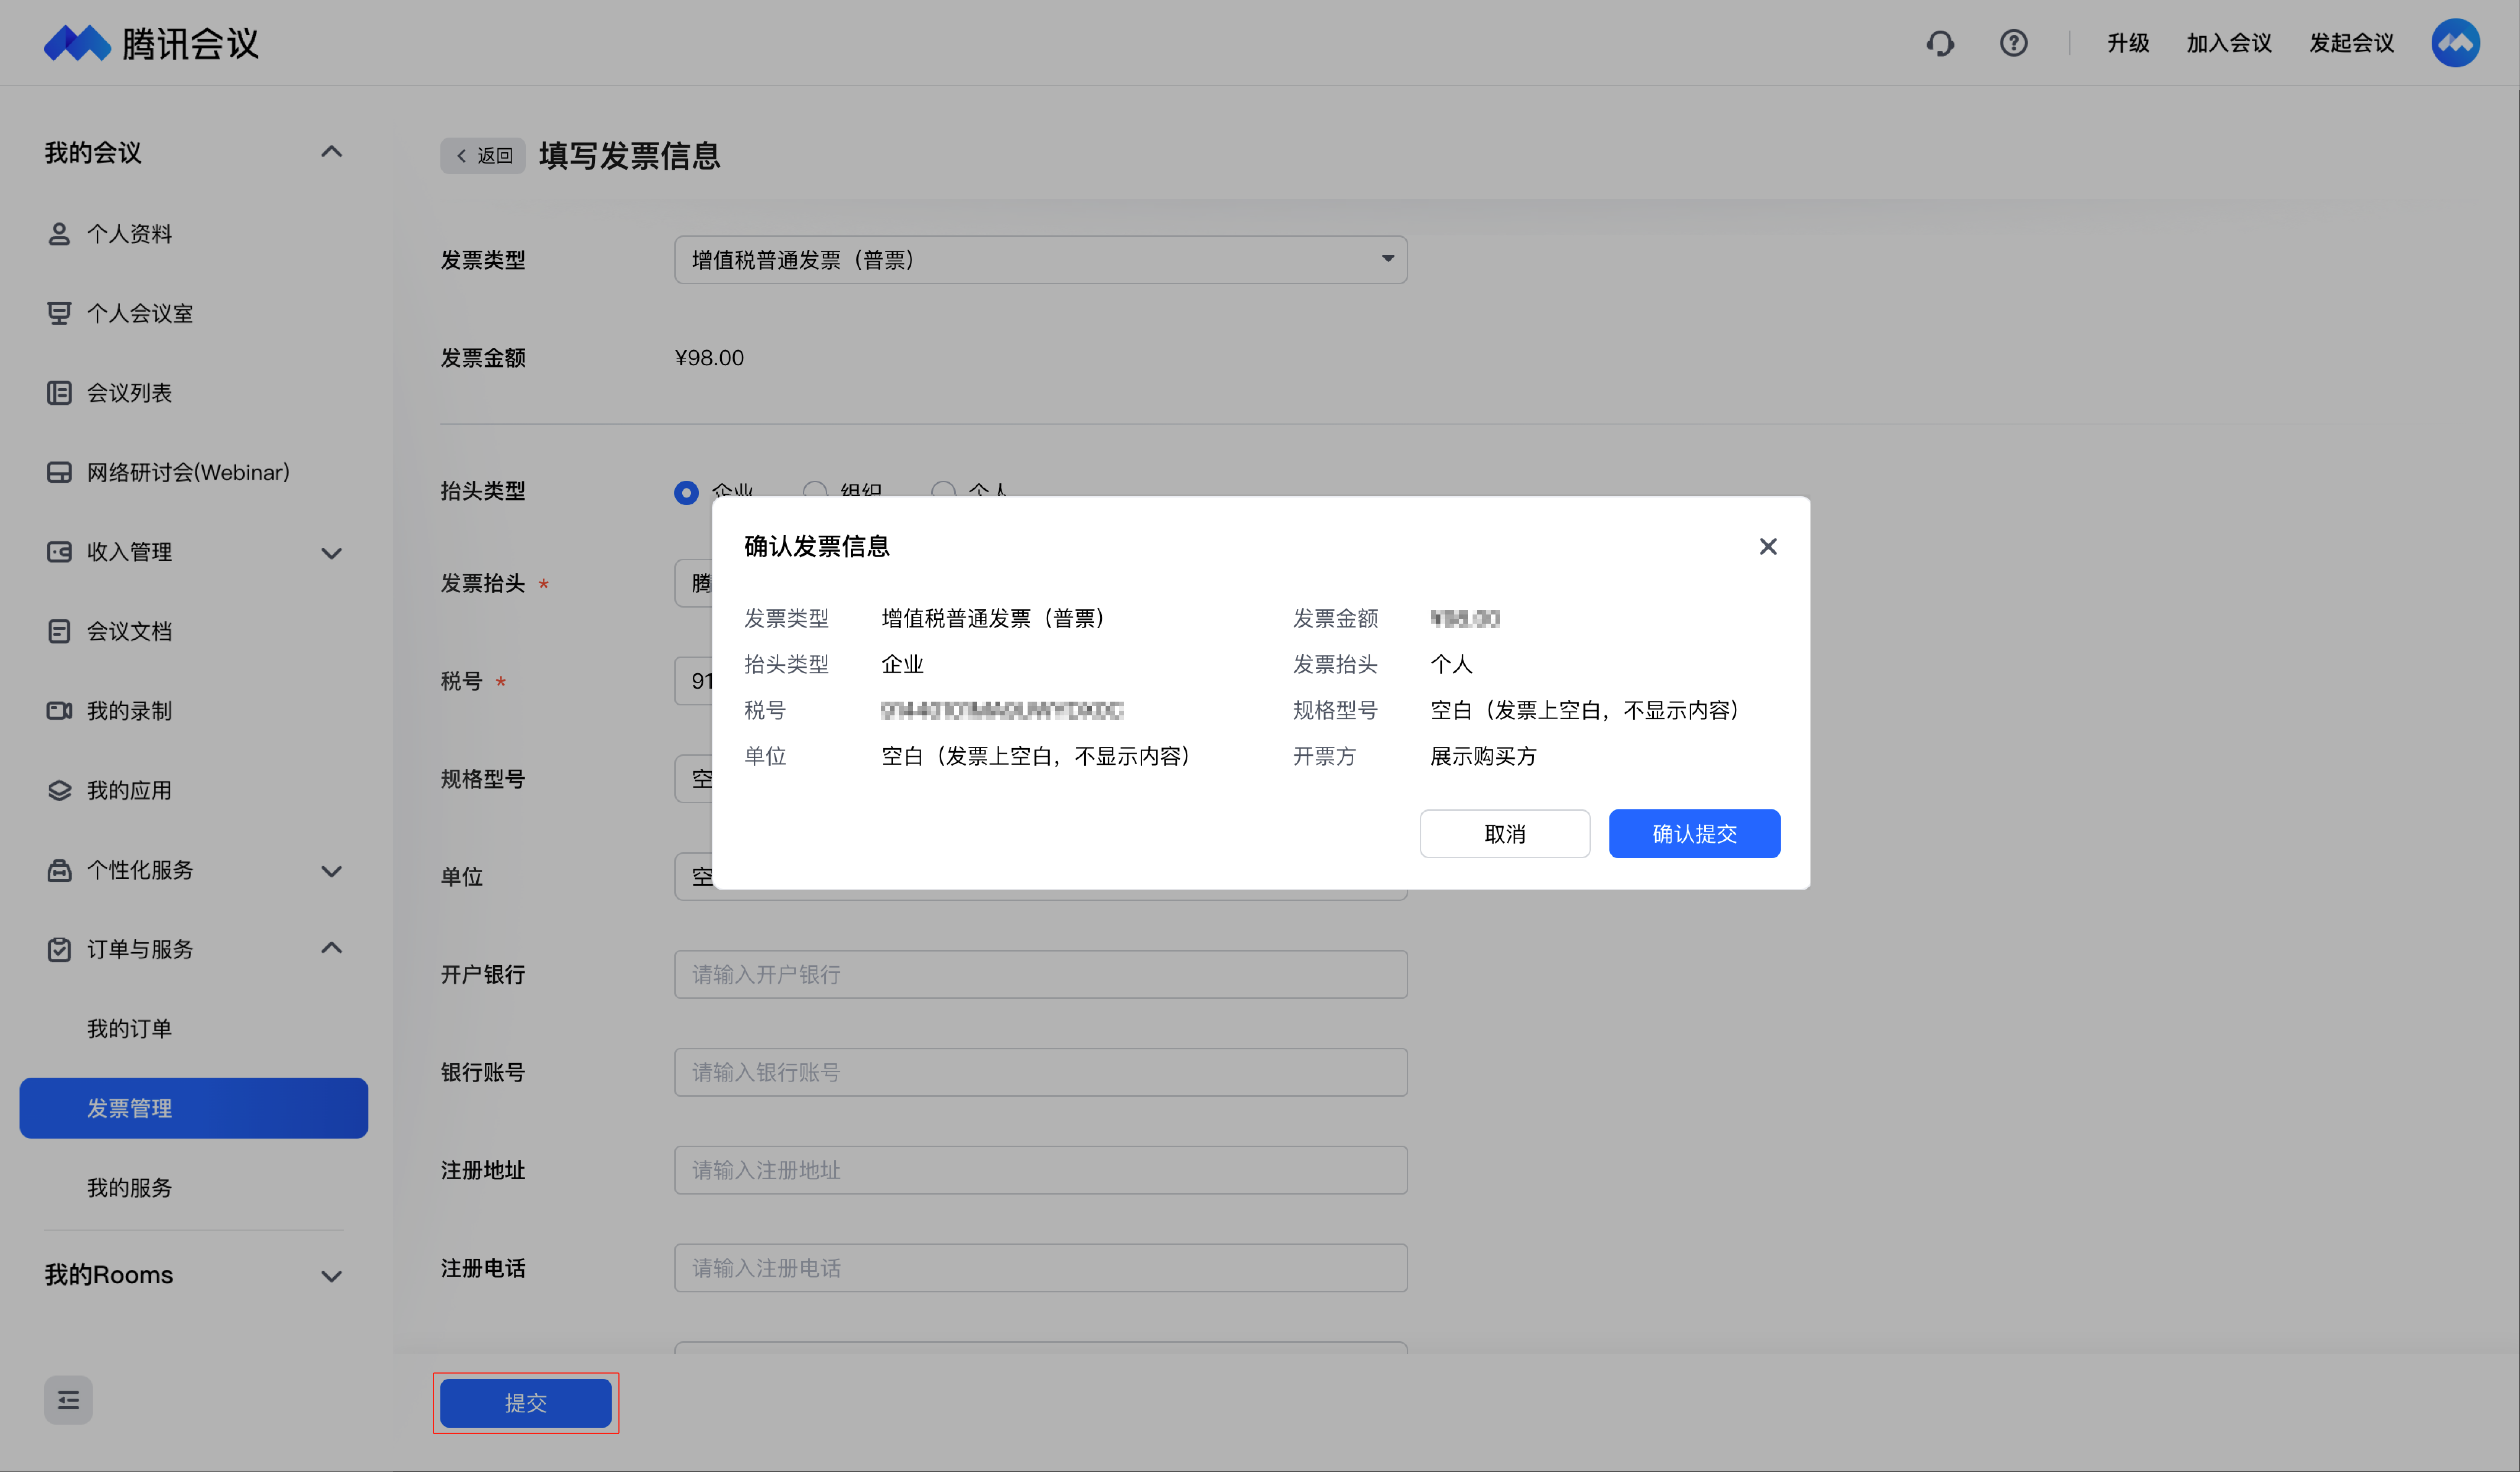The width and height of the screenshot is (2520, 1472).
Task: Click the 个人会议室 screen icon
Action: point(59,314)
